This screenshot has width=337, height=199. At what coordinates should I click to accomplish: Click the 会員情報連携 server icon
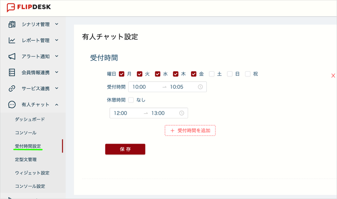tap(12, 72)
